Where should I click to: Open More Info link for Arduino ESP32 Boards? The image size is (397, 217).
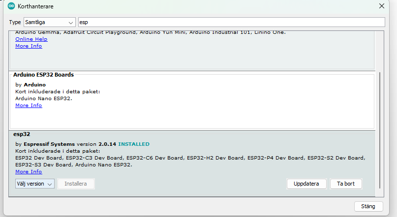pyautogui.click(x=29, y=106)
